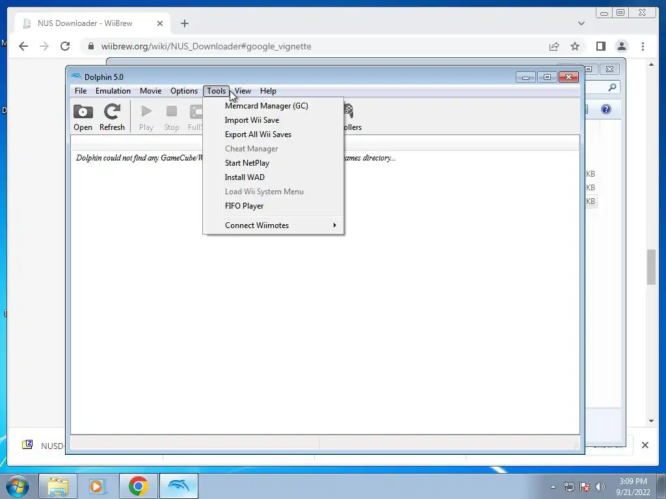The width and height of the screenshot is (666, 499).
Task: Click the Refresh toolbar icon in Dolphin
Action: click(x=112, y=117)
